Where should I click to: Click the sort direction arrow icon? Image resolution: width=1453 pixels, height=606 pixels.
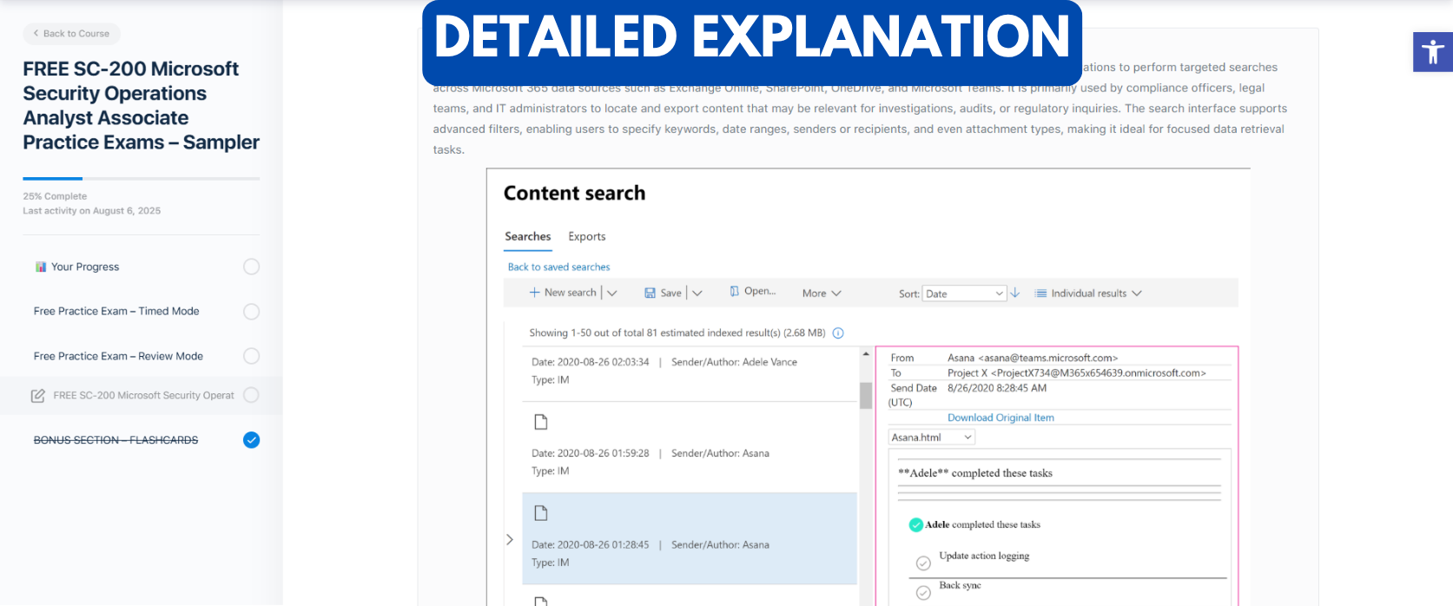(1014, 293)
